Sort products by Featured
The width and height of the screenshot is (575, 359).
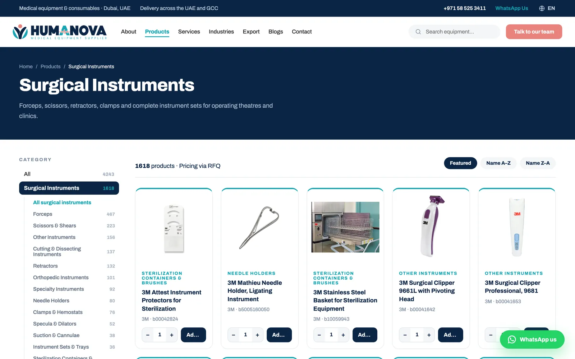[x=460, y=163]
